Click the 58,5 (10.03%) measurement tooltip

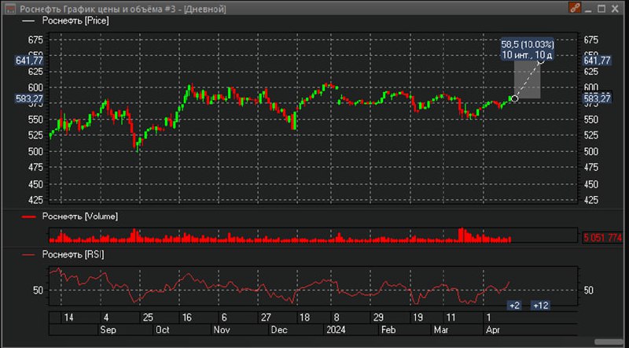click(x=528, y=50)
